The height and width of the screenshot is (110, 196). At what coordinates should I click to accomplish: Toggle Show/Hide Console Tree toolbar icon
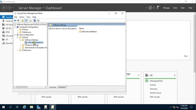click(26, 20)
